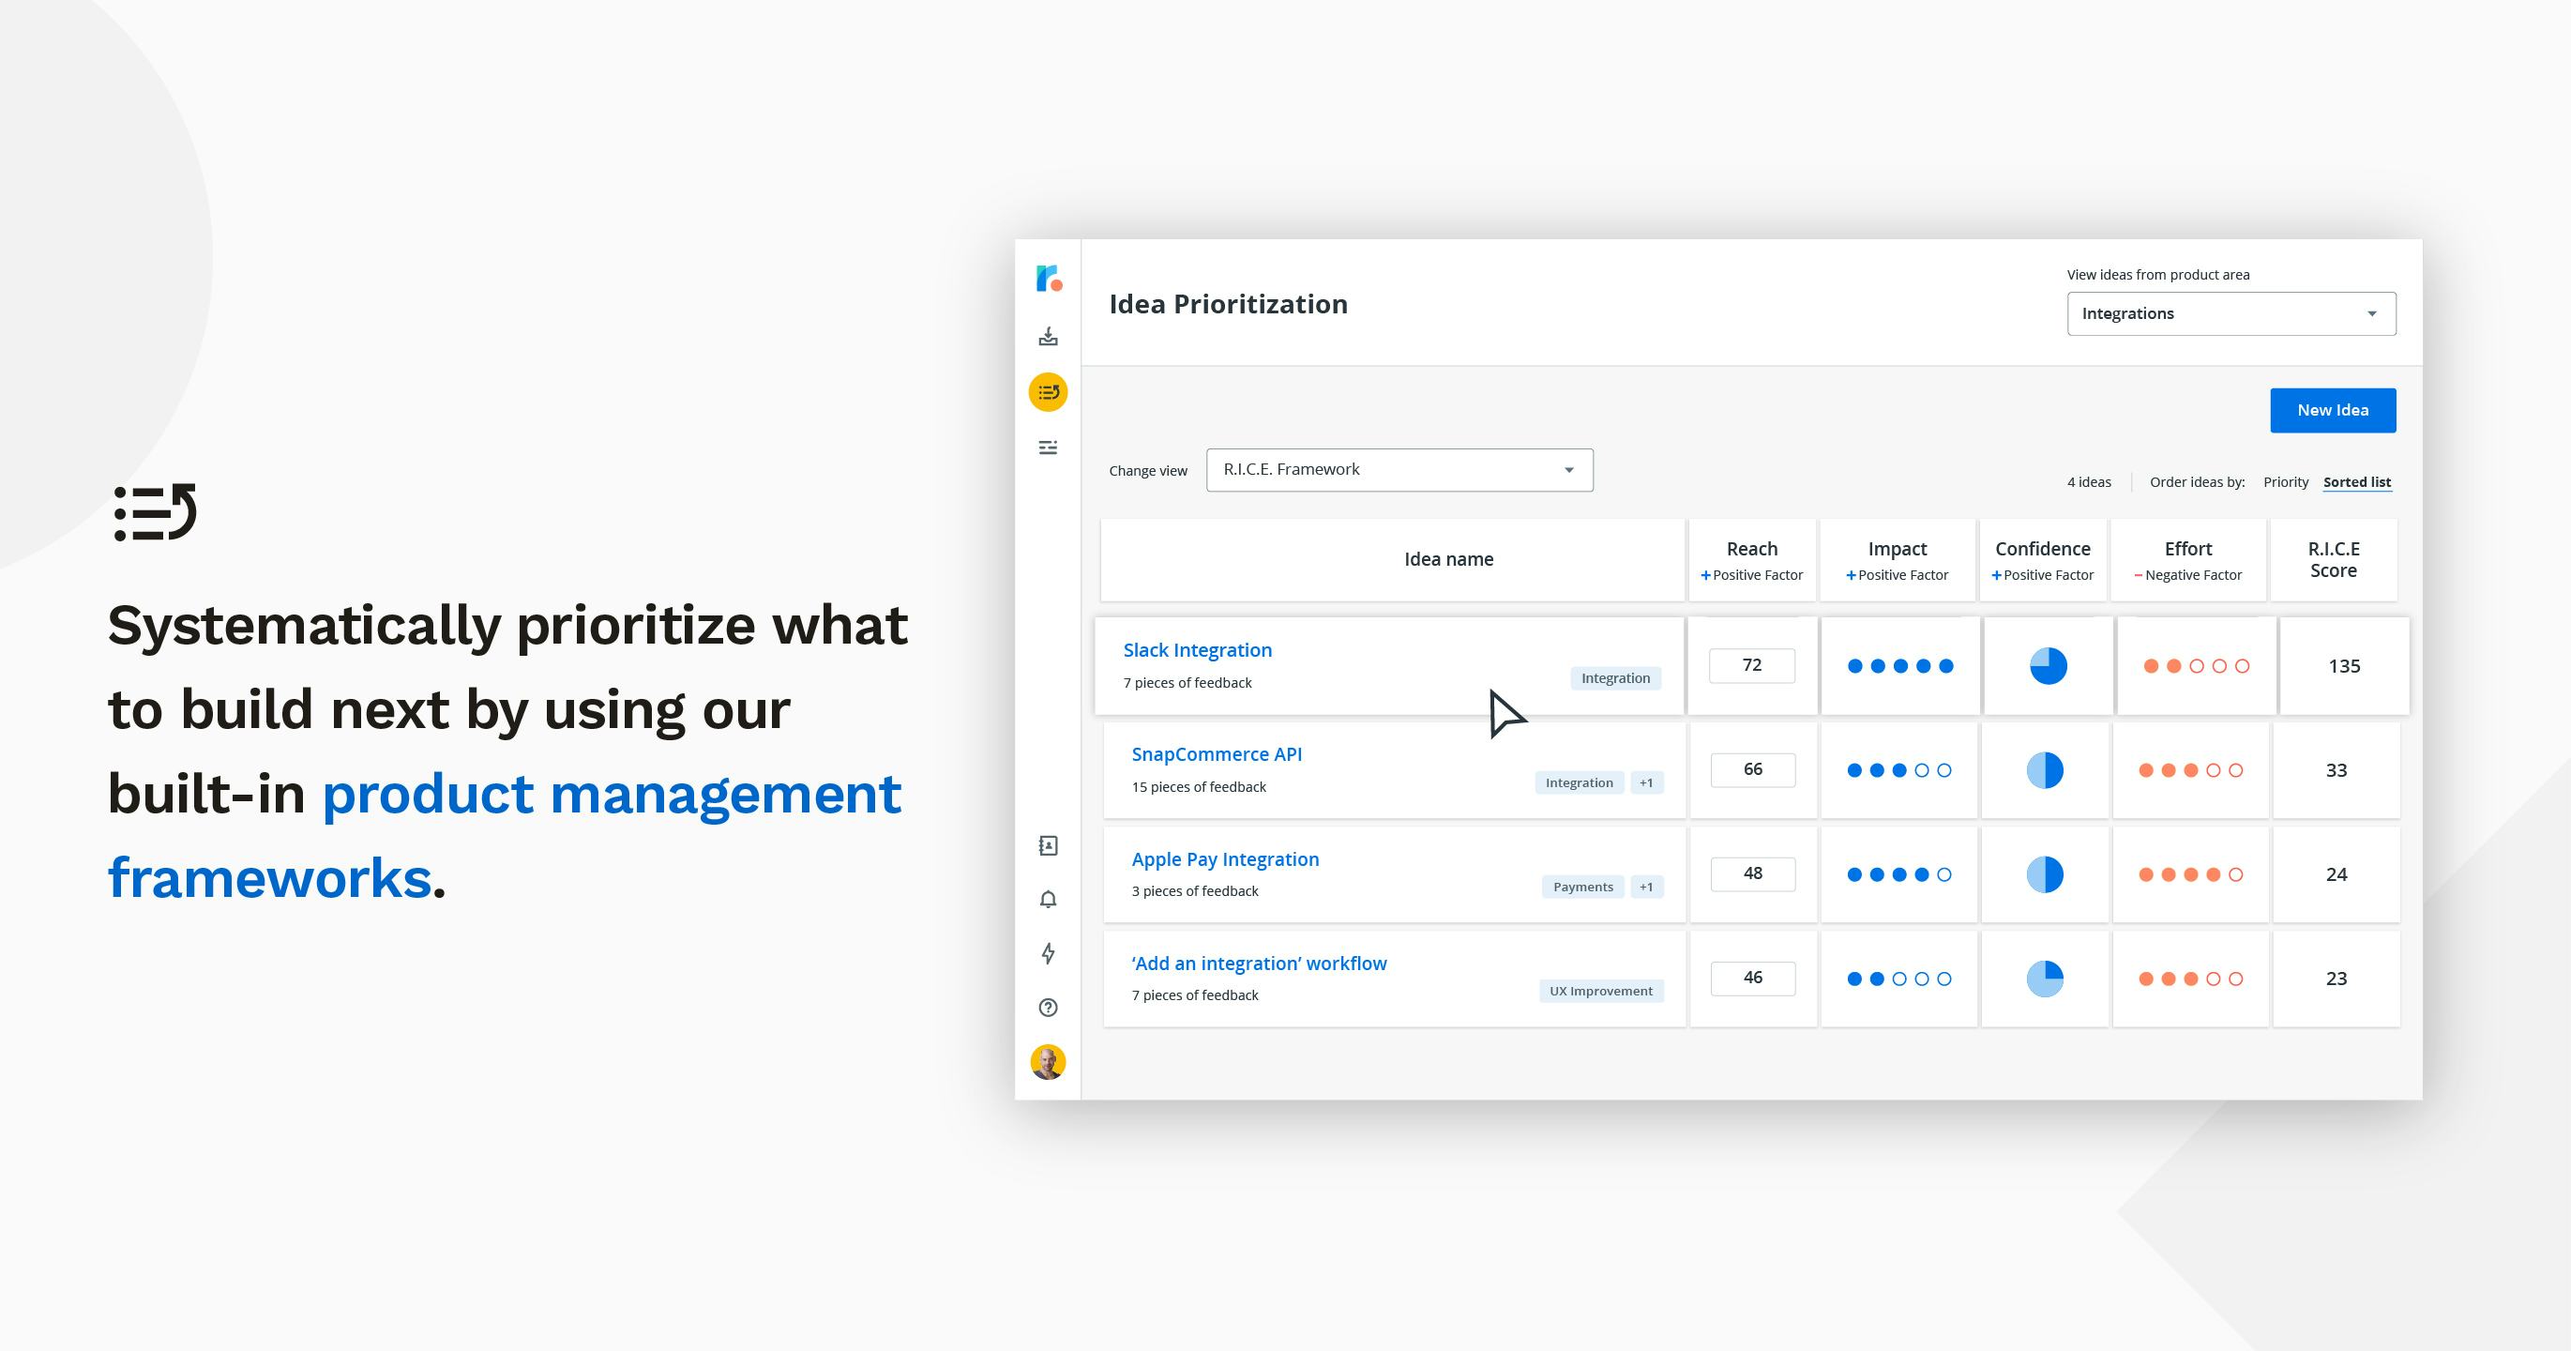Click the user avatar photo in sidebar
The height and width of the screenshot is (1351, 2571).
tap(1048, 1061)
